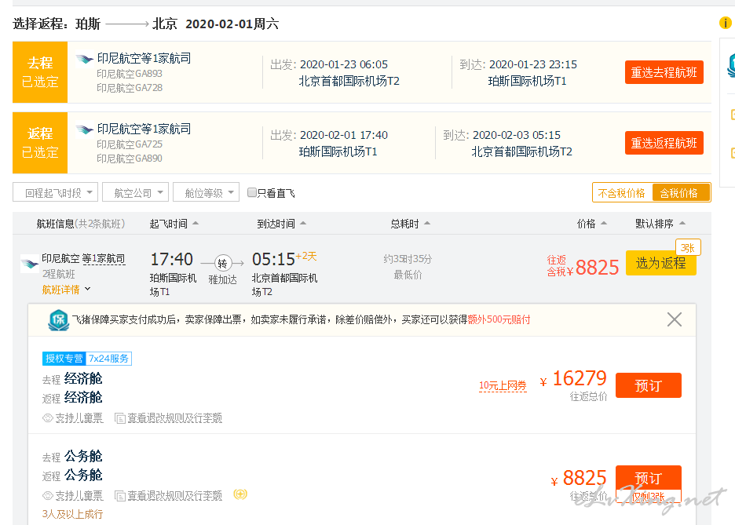Click the 选为返程 button
This screenshot has height=525, width=735.
660,263
